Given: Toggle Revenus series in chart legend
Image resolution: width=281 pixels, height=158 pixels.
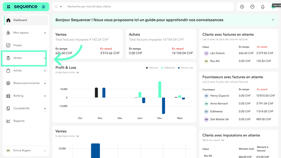Looking at the screenshot, I should [x=152, y=68].
